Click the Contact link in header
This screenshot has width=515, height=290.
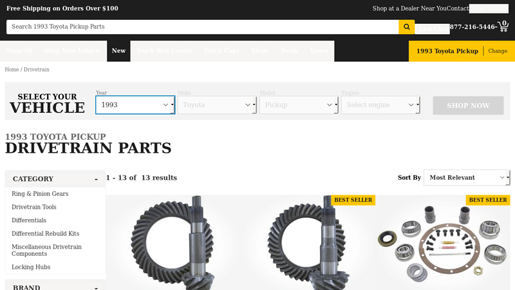pos(458,8)
